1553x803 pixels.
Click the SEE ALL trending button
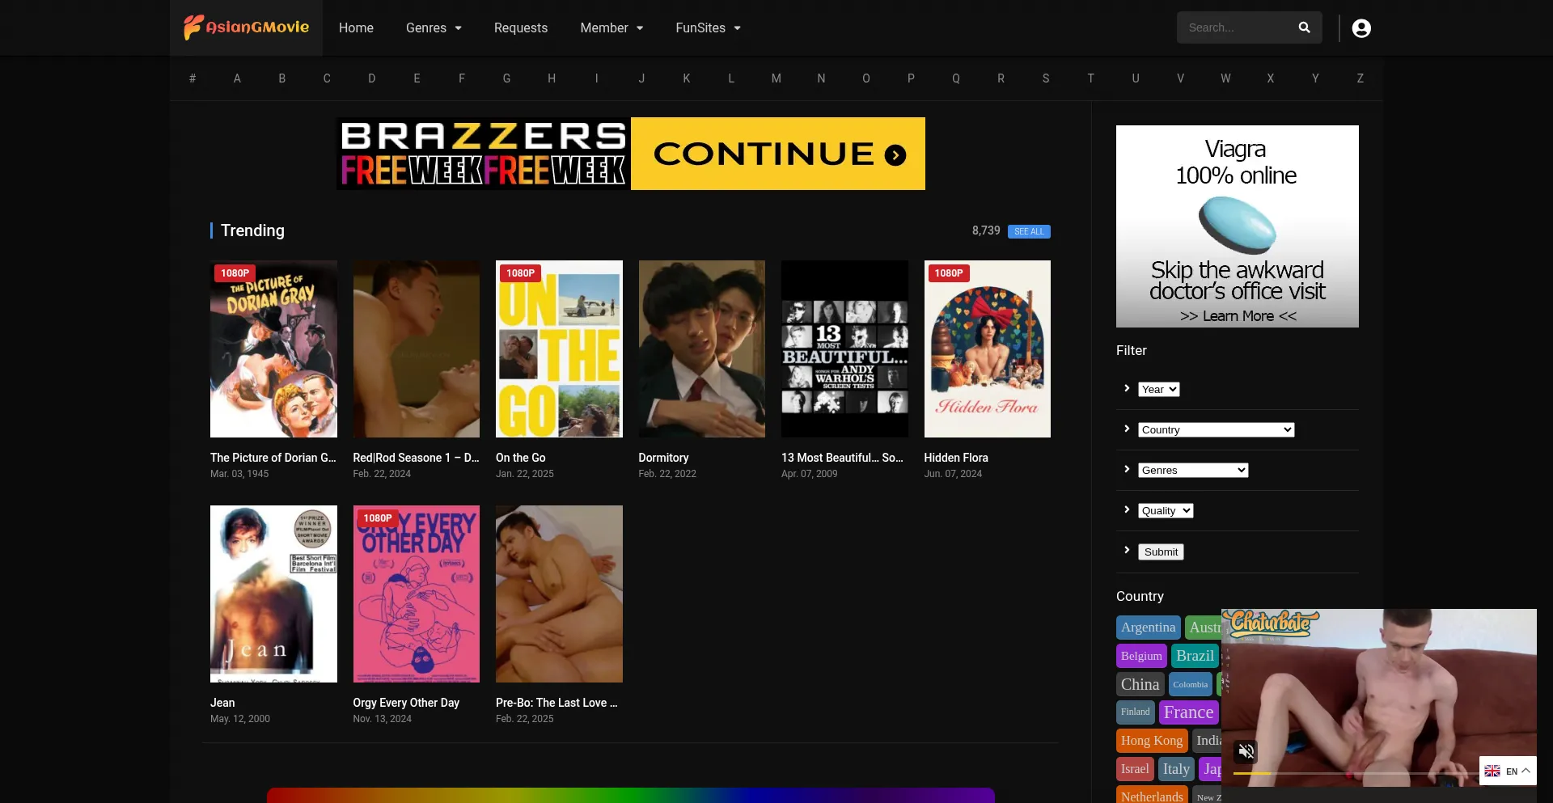[x=1029, y=232]
